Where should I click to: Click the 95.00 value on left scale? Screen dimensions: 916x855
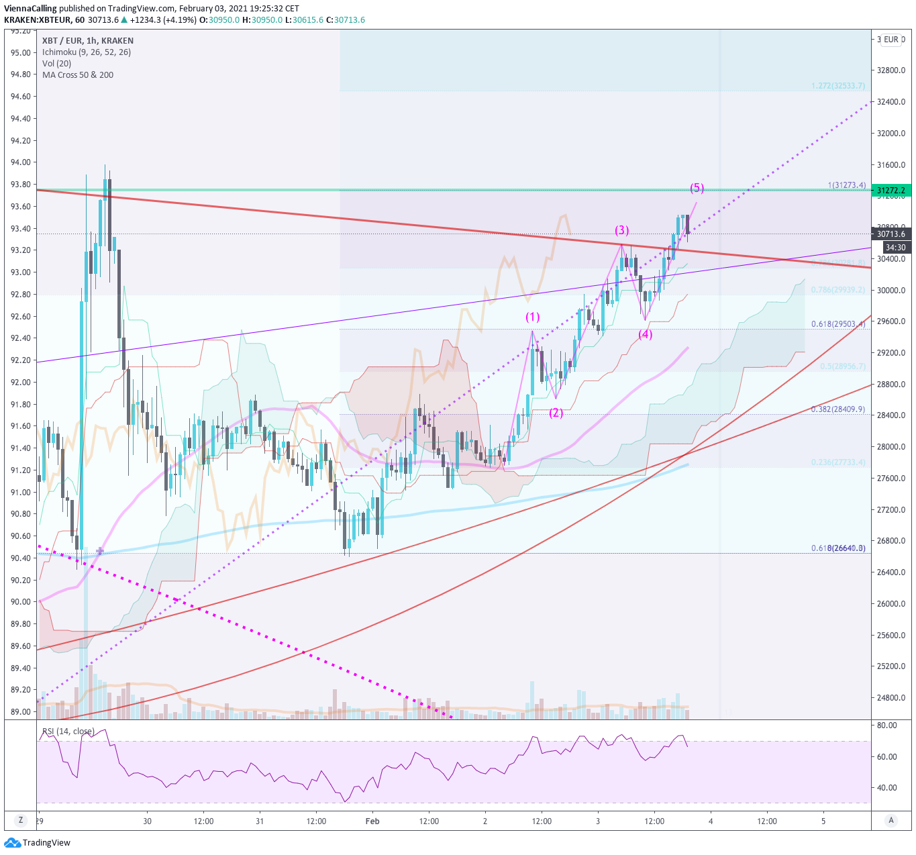pos(21,53)
